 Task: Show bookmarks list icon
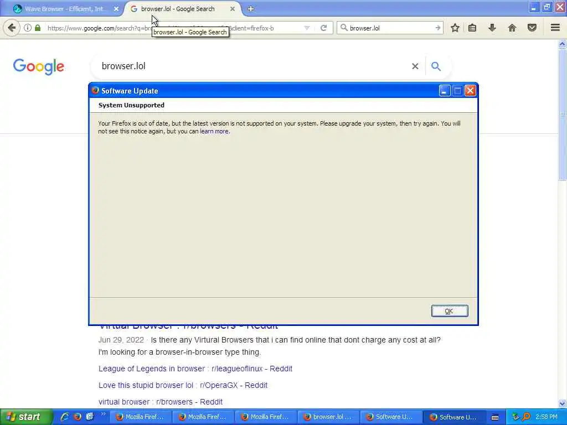click(x=472, y=28)
